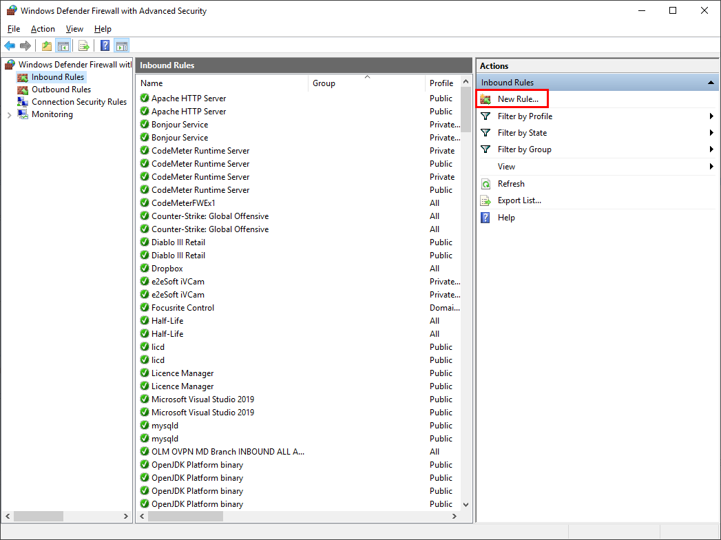Click the Up One Level folder icon
This screenshot has width=721, height=540.
pos(46,46)
